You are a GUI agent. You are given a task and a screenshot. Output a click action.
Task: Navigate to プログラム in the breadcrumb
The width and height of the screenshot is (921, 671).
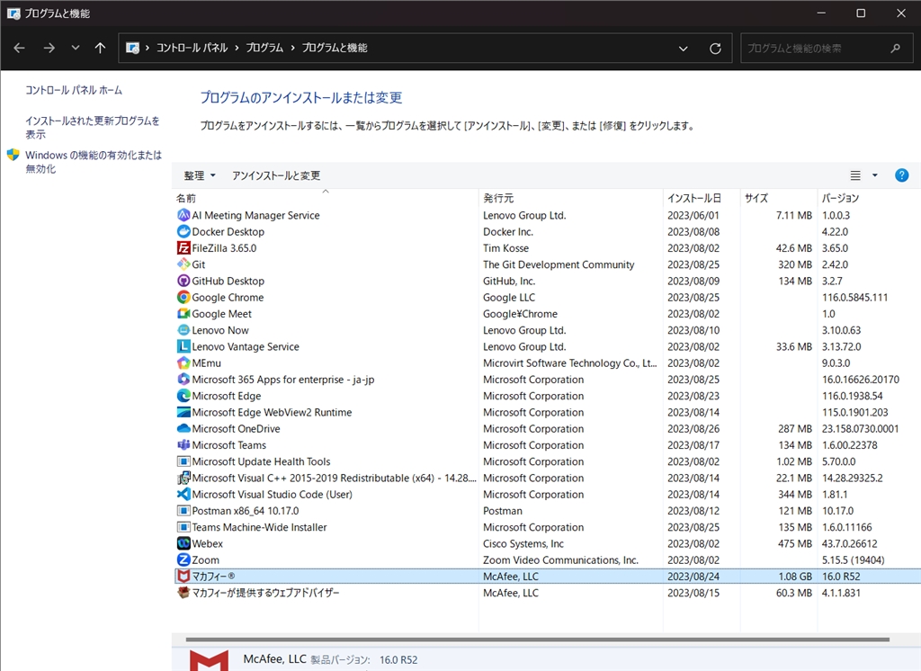tap(264, 49)
